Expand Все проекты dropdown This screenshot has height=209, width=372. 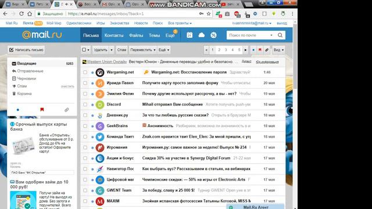[x=180, y=23]
